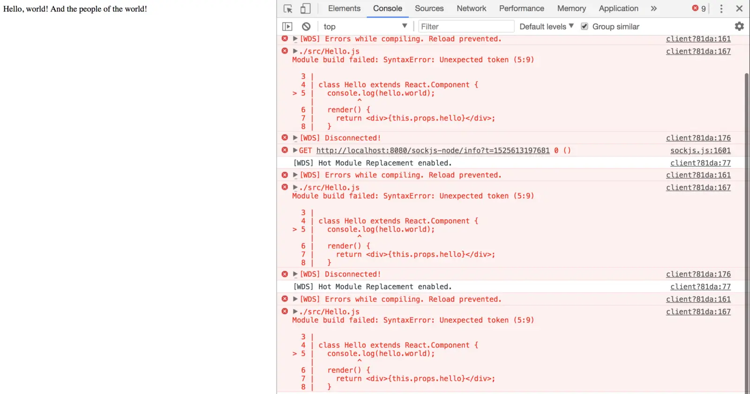Switch to the Memory tab
This screenshot has height=394, width=750.
click(x=571, y=8)
